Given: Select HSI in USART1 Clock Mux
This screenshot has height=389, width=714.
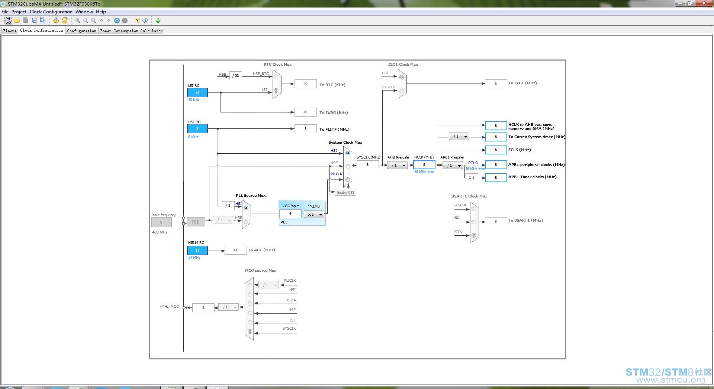Looking at the screenshot, I should (x=474, y=222).
